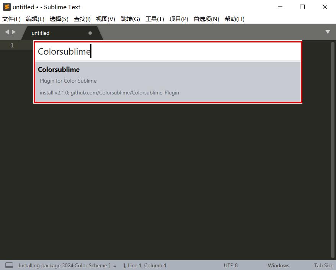The image size is (336, 270).
Task: Click the package search input field
Action: (168, 51)
